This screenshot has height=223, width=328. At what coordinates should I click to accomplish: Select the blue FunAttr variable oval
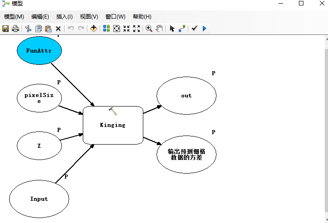39,50
